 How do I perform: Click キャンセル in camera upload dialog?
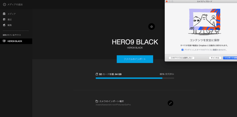point(215,58)
